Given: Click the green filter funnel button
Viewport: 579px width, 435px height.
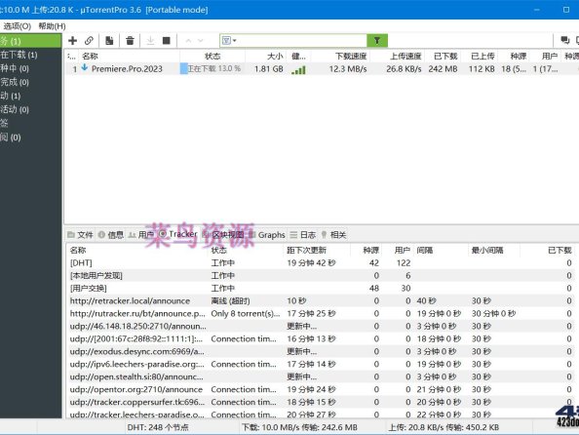Looking at the screenshot, I should tap(377, 41).
